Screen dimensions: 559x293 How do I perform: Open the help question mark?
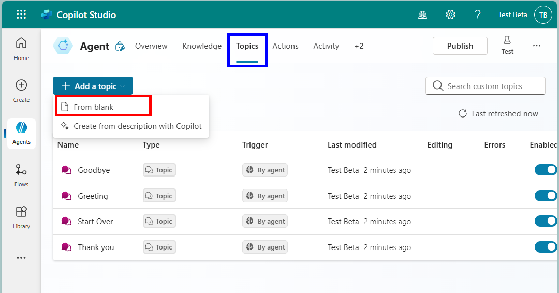477,14
